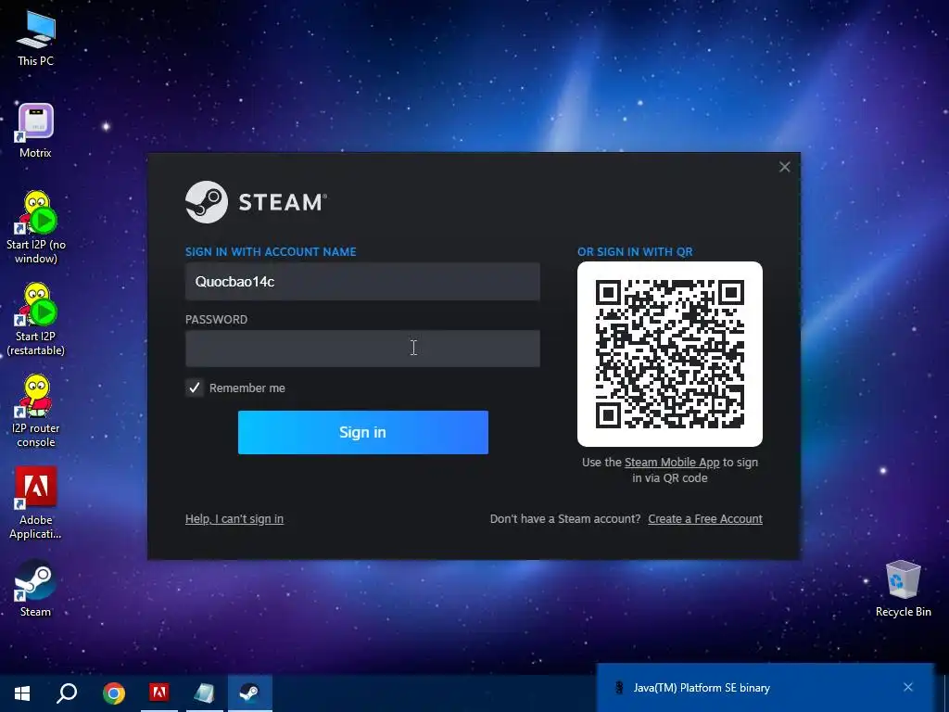Viewport: 949px width, 712px height.
Task: Select Start I2P (restartable) shortcut
Action: [36, 319]
